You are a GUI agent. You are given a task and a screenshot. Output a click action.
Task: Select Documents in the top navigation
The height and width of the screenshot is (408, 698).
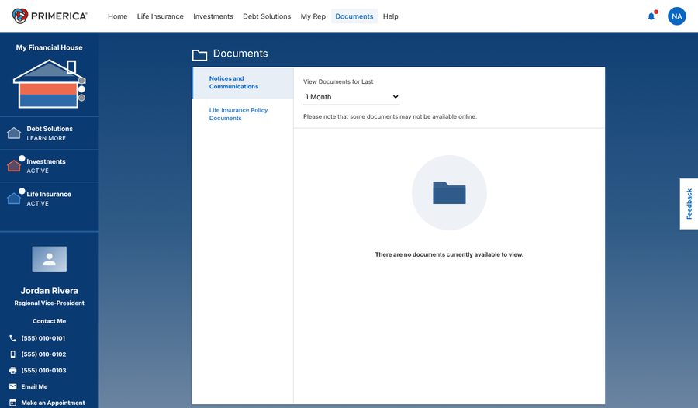[x=354, y=16]
